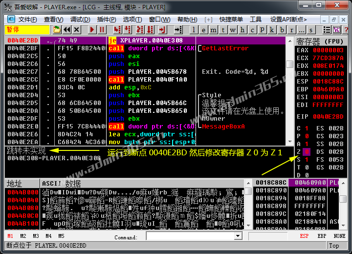Screen dimensions: 352x254
Task: Open the 设置API断点> menu
Action: point(288,20)
